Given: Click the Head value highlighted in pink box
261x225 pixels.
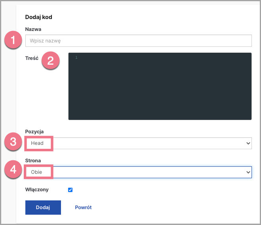Looking at the screenshot, I should coord(37,143).
